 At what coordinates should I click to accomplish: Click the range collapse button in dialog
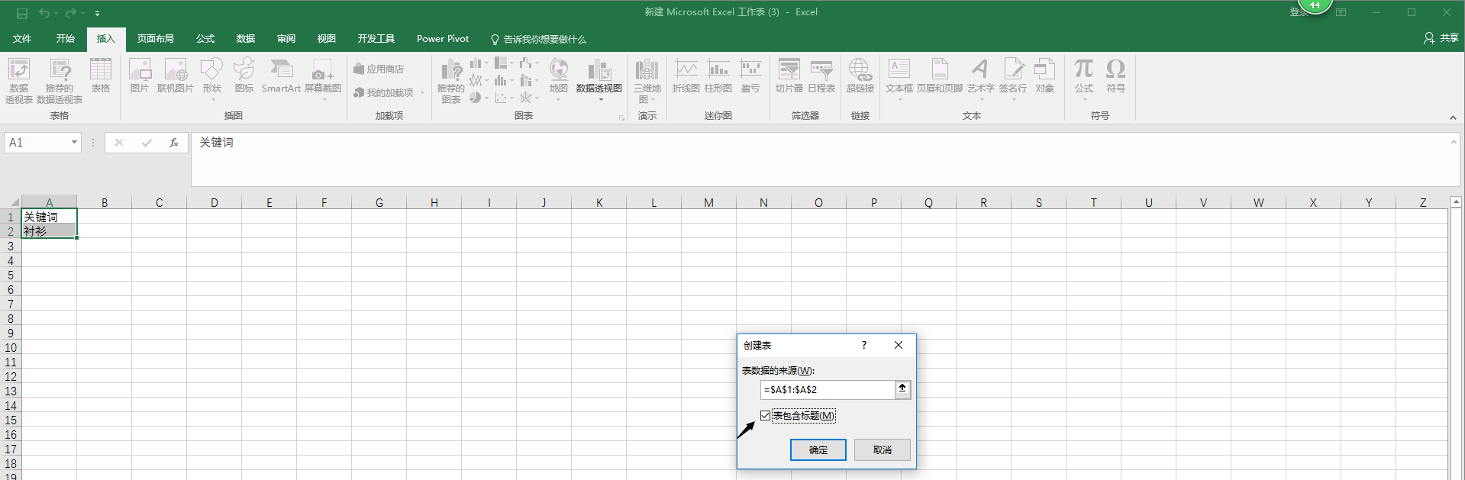(902, 389)
